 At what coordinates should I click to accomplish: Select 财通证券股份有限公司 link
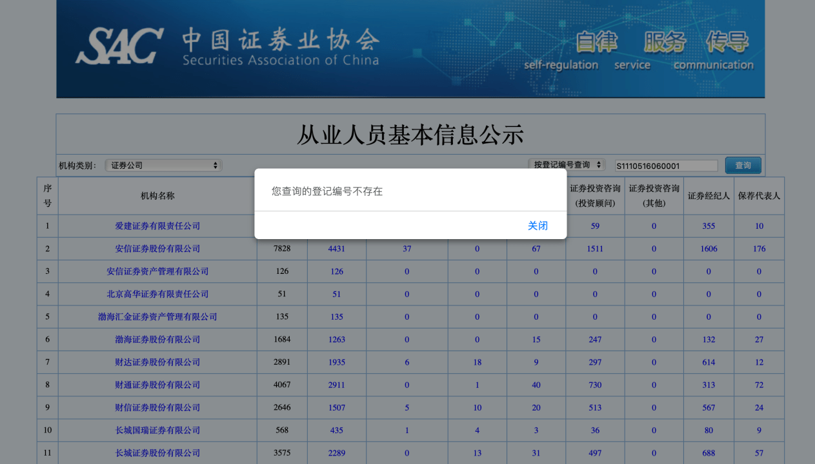(157, 385)
